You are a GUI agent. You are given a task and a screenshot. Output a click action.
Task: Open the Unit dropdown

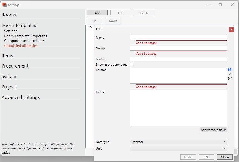pos(178,148)
